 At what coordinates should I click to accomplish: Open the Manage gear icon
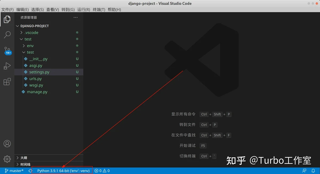click(x=7, y=159)
